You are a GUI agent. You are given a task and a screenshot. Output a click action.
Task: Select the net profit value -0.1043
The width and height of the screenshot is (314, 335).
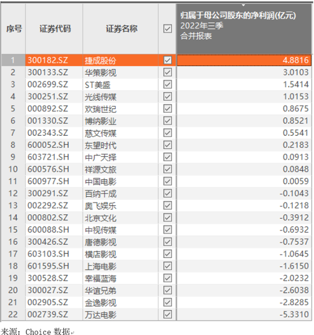294,193
